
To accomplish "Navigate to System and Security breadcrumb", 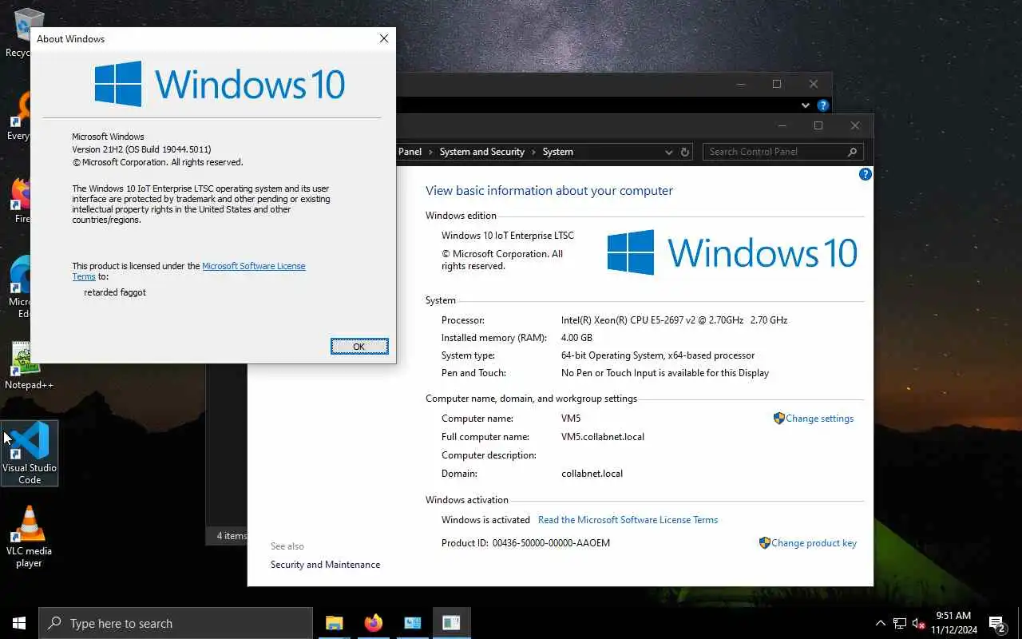I will (x=481, y=152).
